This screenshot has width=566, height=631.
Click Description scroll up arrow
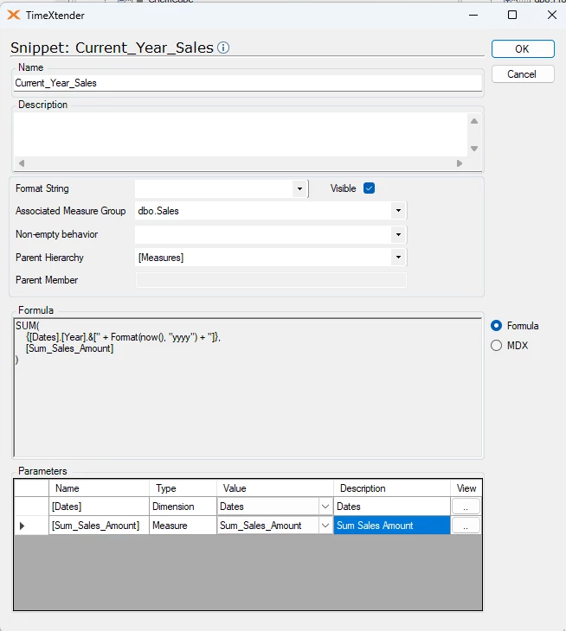click(474, 121)
